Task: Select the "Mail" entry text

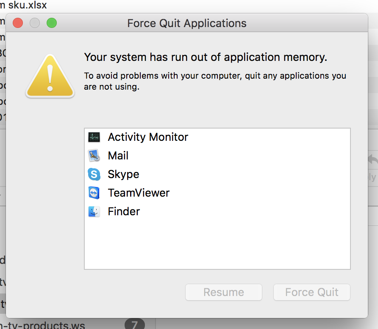Action: [118, 156]
